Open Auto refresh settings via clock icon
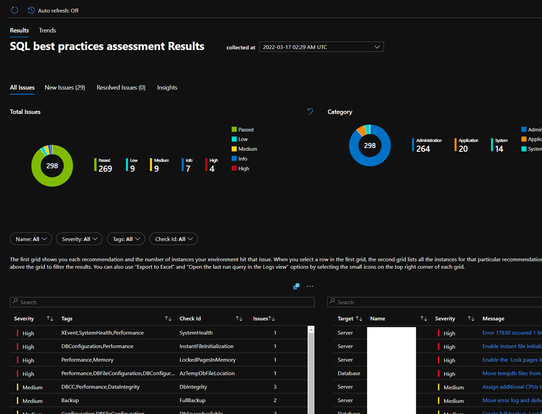Screen dimensions: 542x414 pos(31,10)
